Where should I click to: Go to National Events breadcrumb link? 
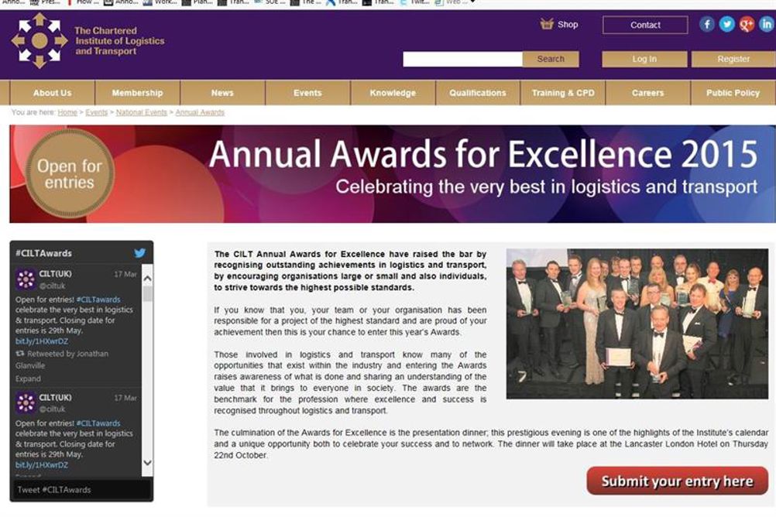[142, 112]
